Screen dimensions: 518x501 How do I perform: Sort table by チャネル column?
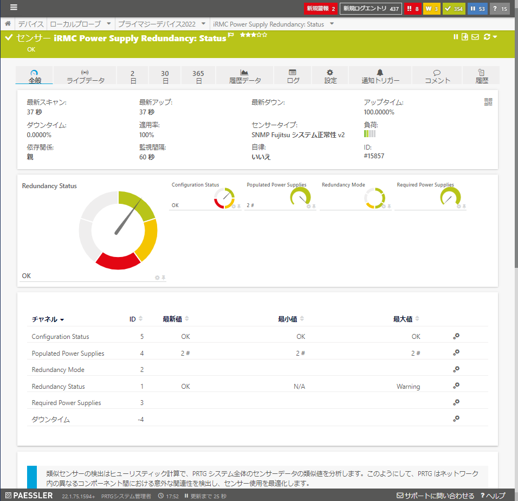[x=48, y=319]
